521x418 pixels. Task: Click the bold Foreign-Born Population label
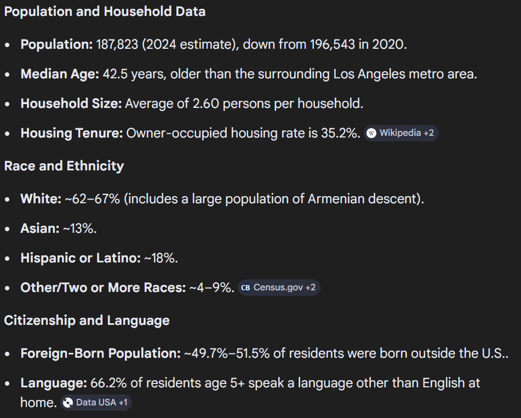[x=100, y=353]
